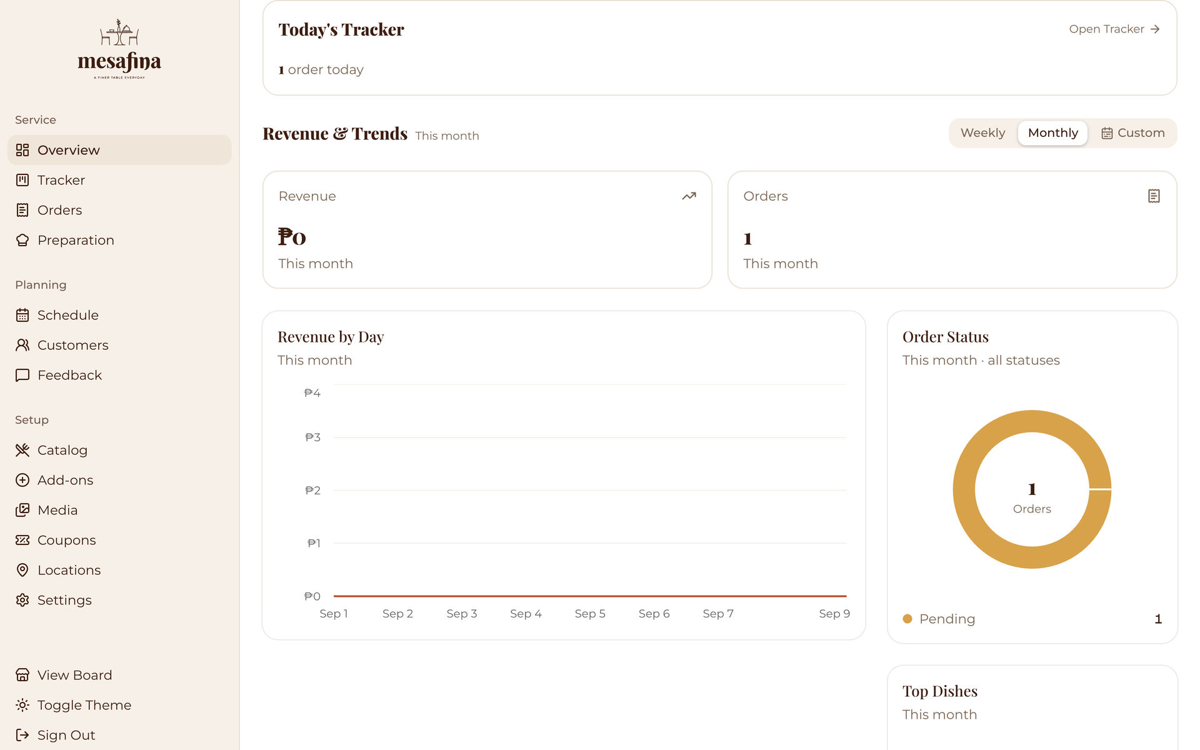The width and height of the screenshot is (1200, 750).
Task: Switch range to Weekly
Action: pyautogui.click(x=982, y=133)
